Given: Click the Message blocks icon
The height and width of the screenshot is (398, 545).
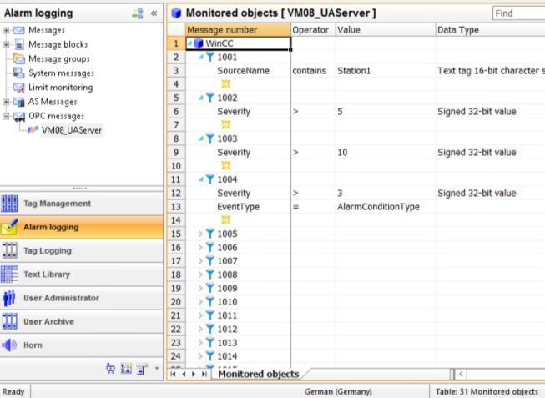Looking at the screenshot, I should tap(19, 44).
